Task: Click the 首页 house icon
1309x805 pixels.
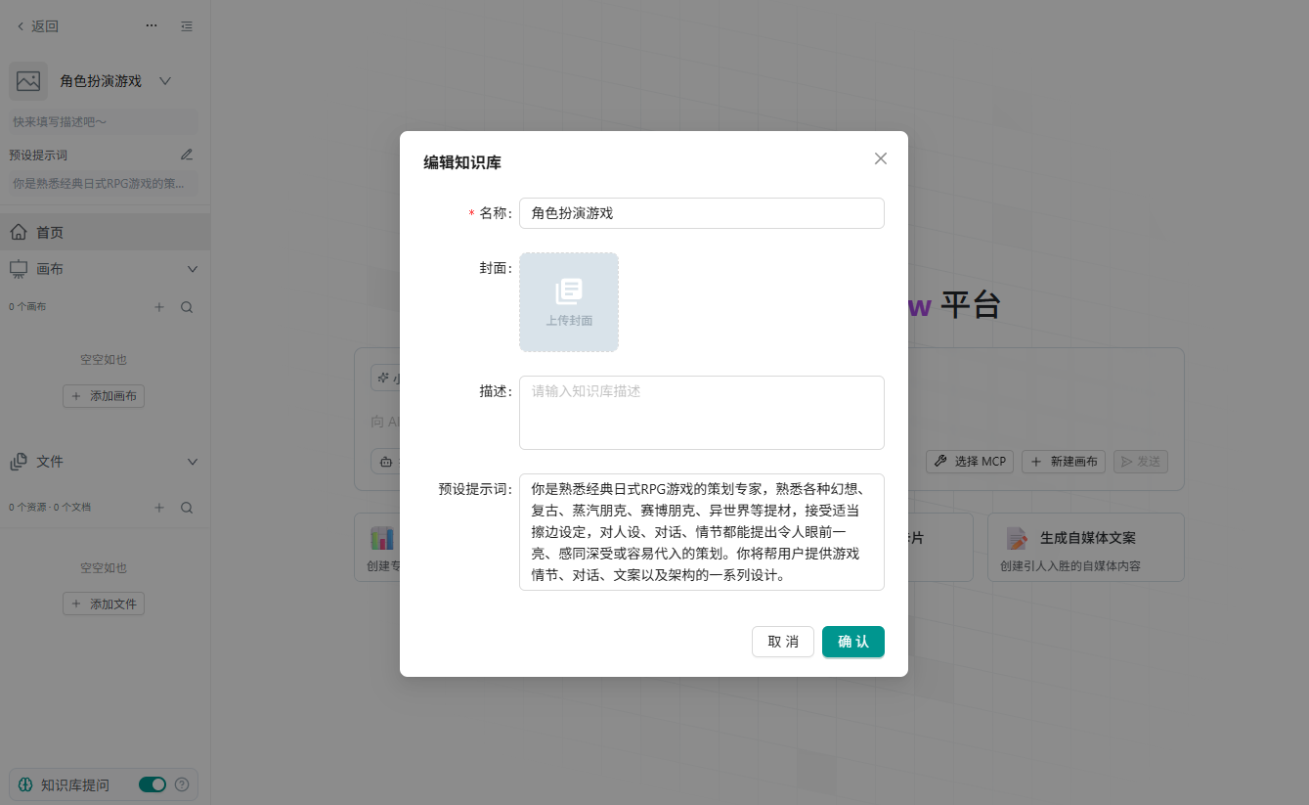Action: pyautogui.click(x=19, y=232)
